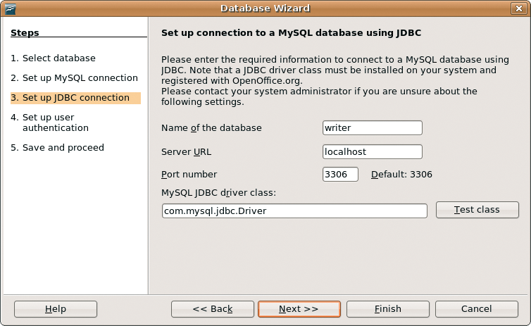Open Help for the wizard
The height and width of the screenshot is (326, 531).
56,309
